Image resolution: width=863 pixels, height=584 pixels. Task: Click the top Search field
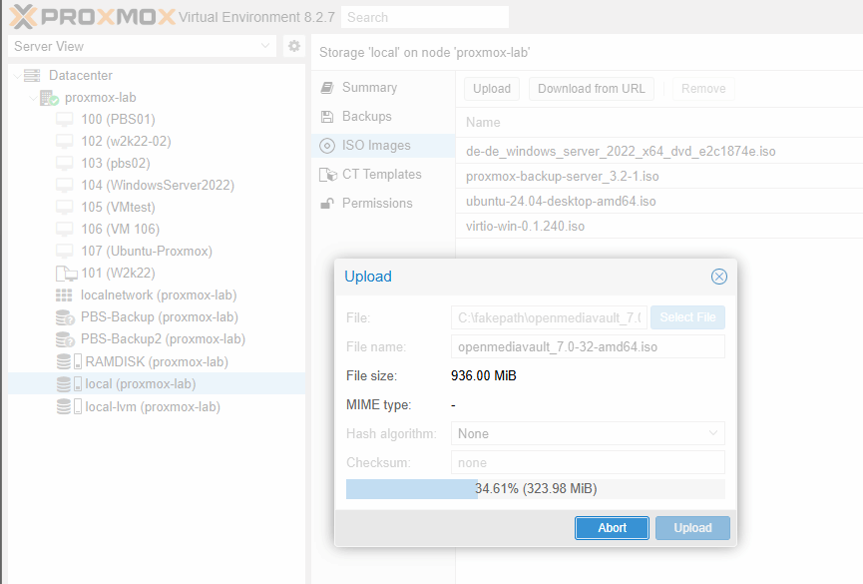(x=424, y=17)
